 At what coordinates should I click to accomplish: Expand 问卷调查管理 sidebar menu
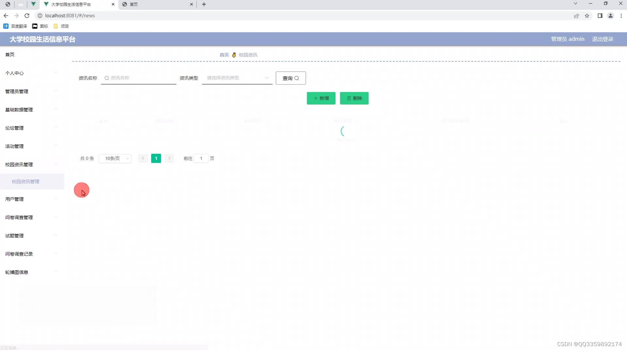tap(32, 217)
